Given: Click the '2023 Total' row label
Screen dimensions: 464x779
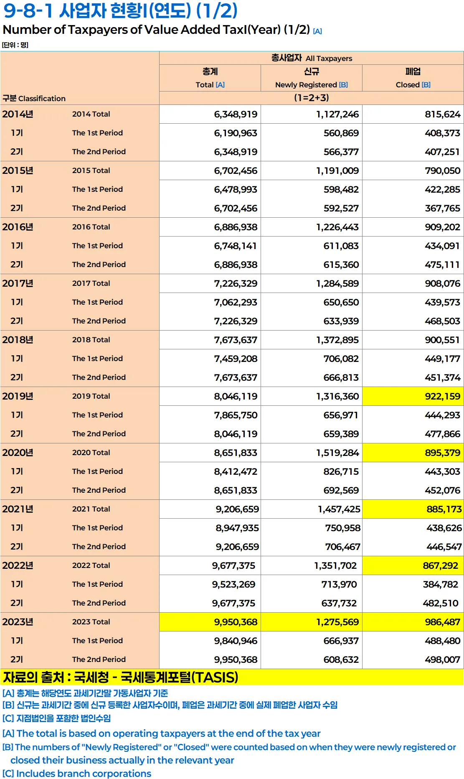Looking at the screenshot, I should (91, 622).
